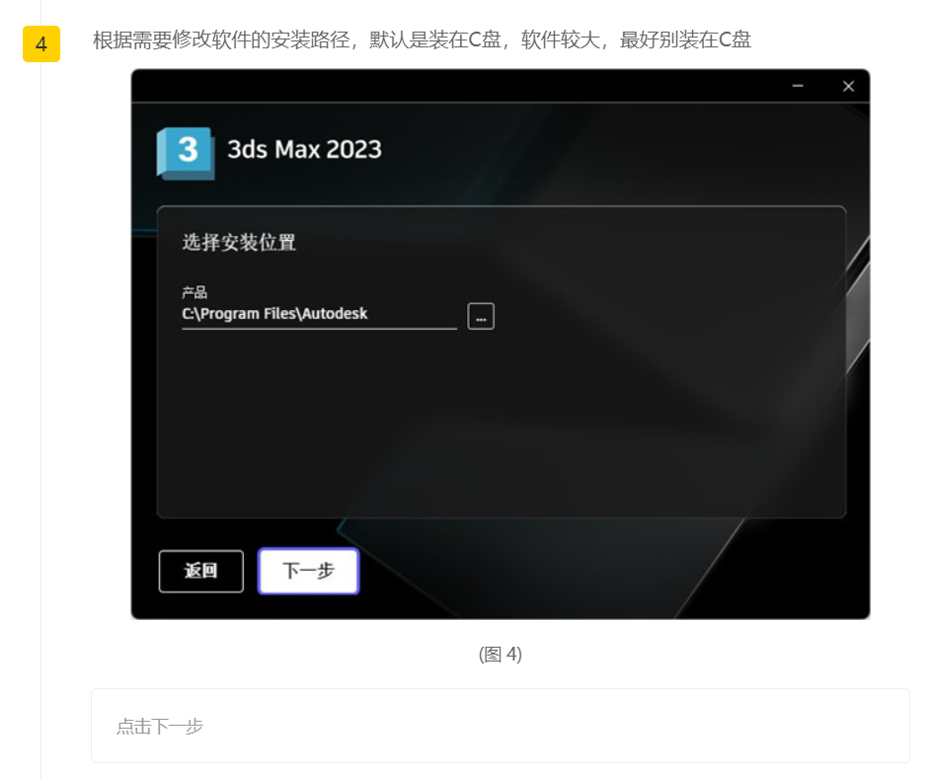Select the 选择安装位置 heading
This screenshot has width=930, height=779.
point(239,243)
